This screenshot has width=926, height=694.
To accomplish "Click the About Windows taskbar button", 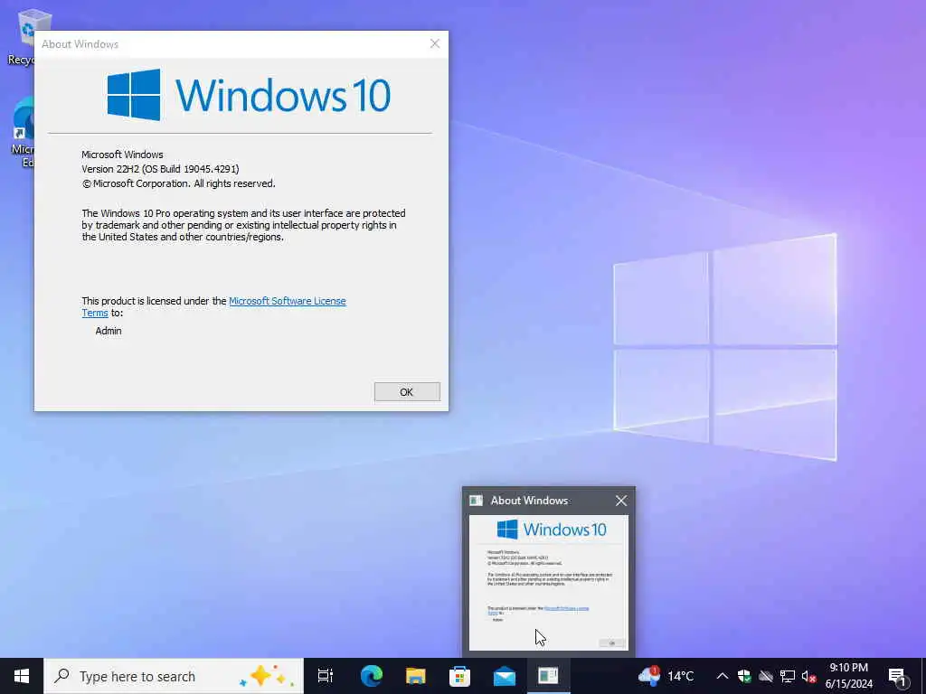I will pos(548,676).
